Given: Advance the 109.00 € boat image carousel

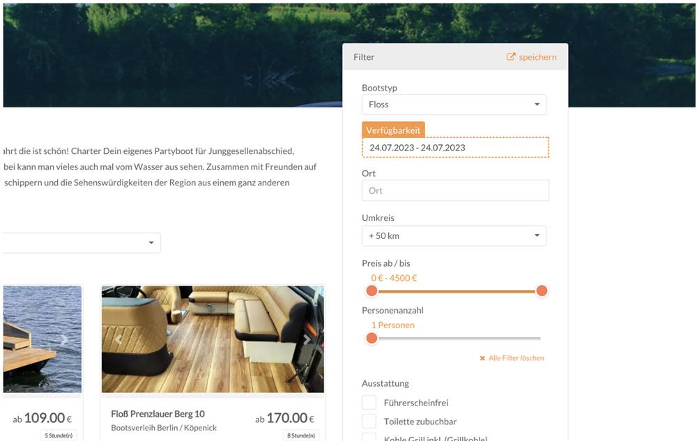Looking at the screenshot, I should point(64,339).
